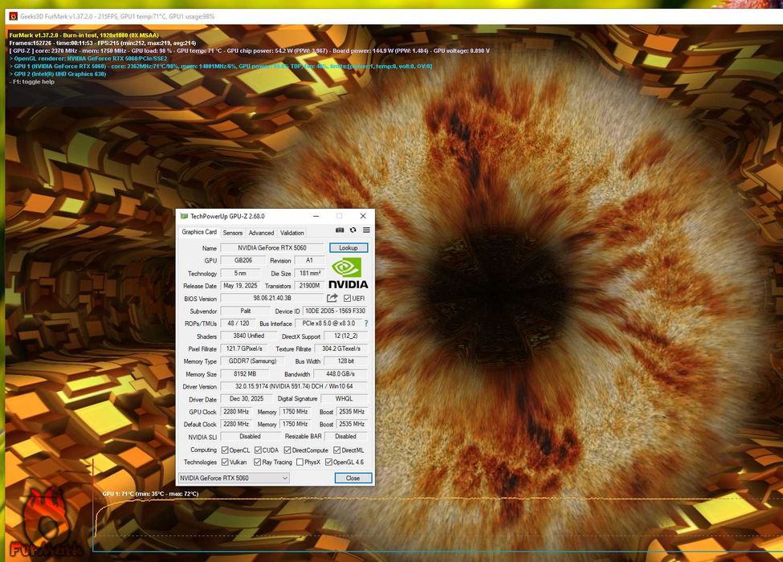Click the GPU-Z screenshot camera icon

340,230
